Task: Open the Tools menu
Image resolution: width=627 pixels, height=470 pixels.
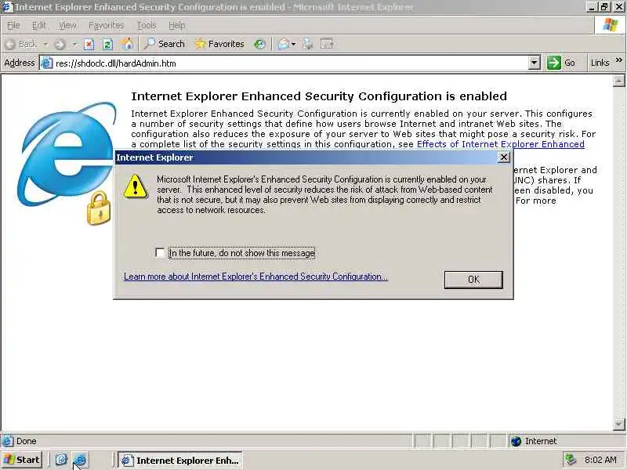Action: (x=147, y=26)
